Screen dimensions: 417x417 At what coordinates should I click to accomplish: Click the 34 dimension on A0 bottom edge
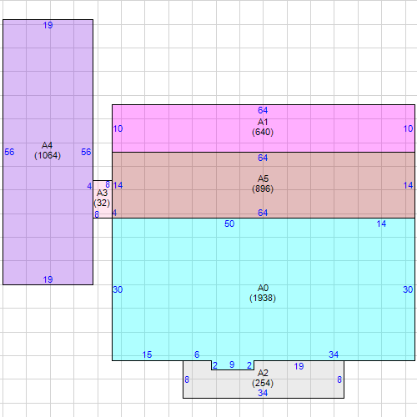334,354
